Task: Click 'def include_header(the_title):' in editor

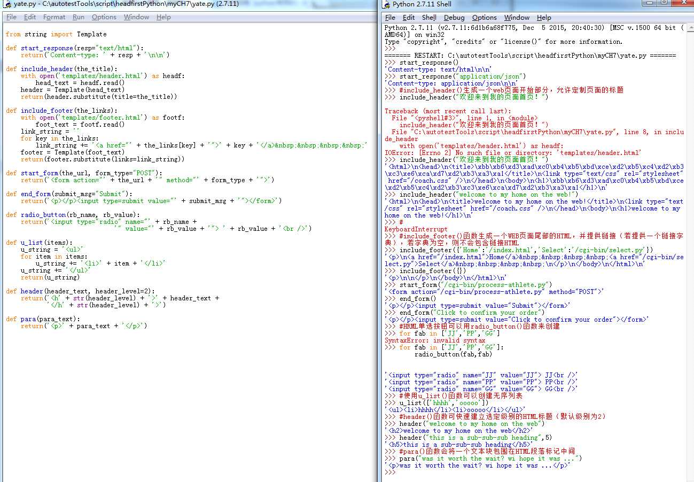Action: point(61,69)
